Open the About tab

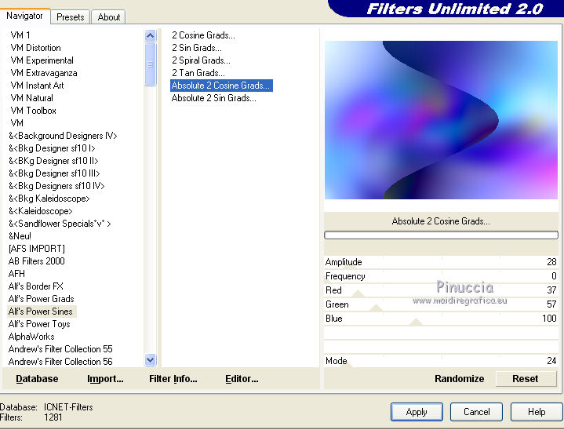(x=108, y=17)
